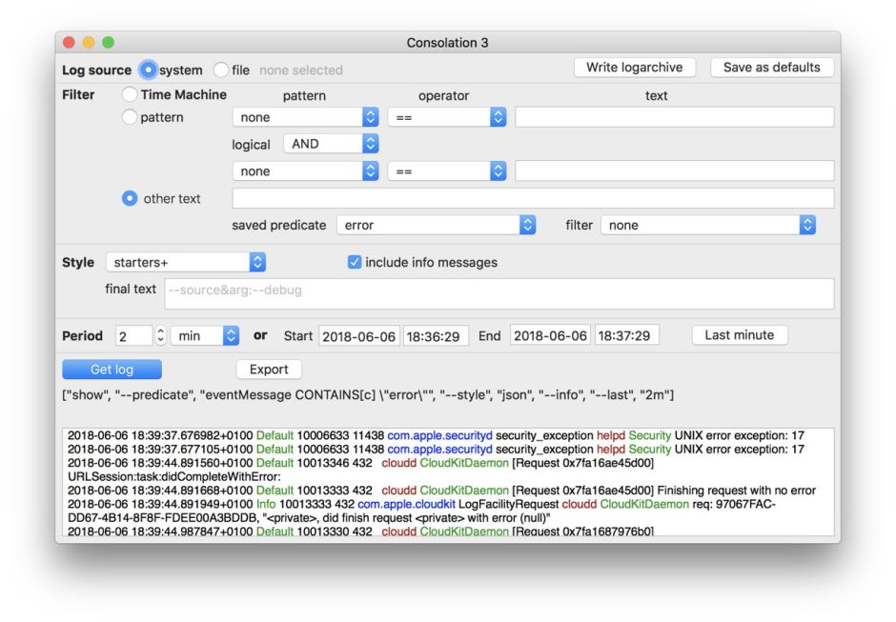Click the other text input field
The width and height of the screenshot is (896, 622).
[532, 198]
